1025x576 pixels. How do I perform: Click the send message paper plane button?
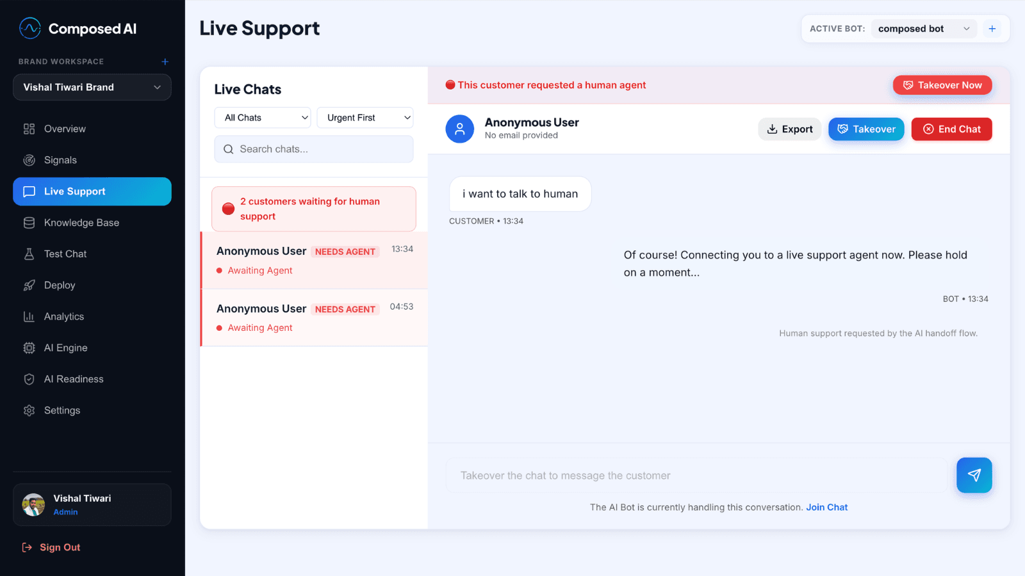(974, 476)
